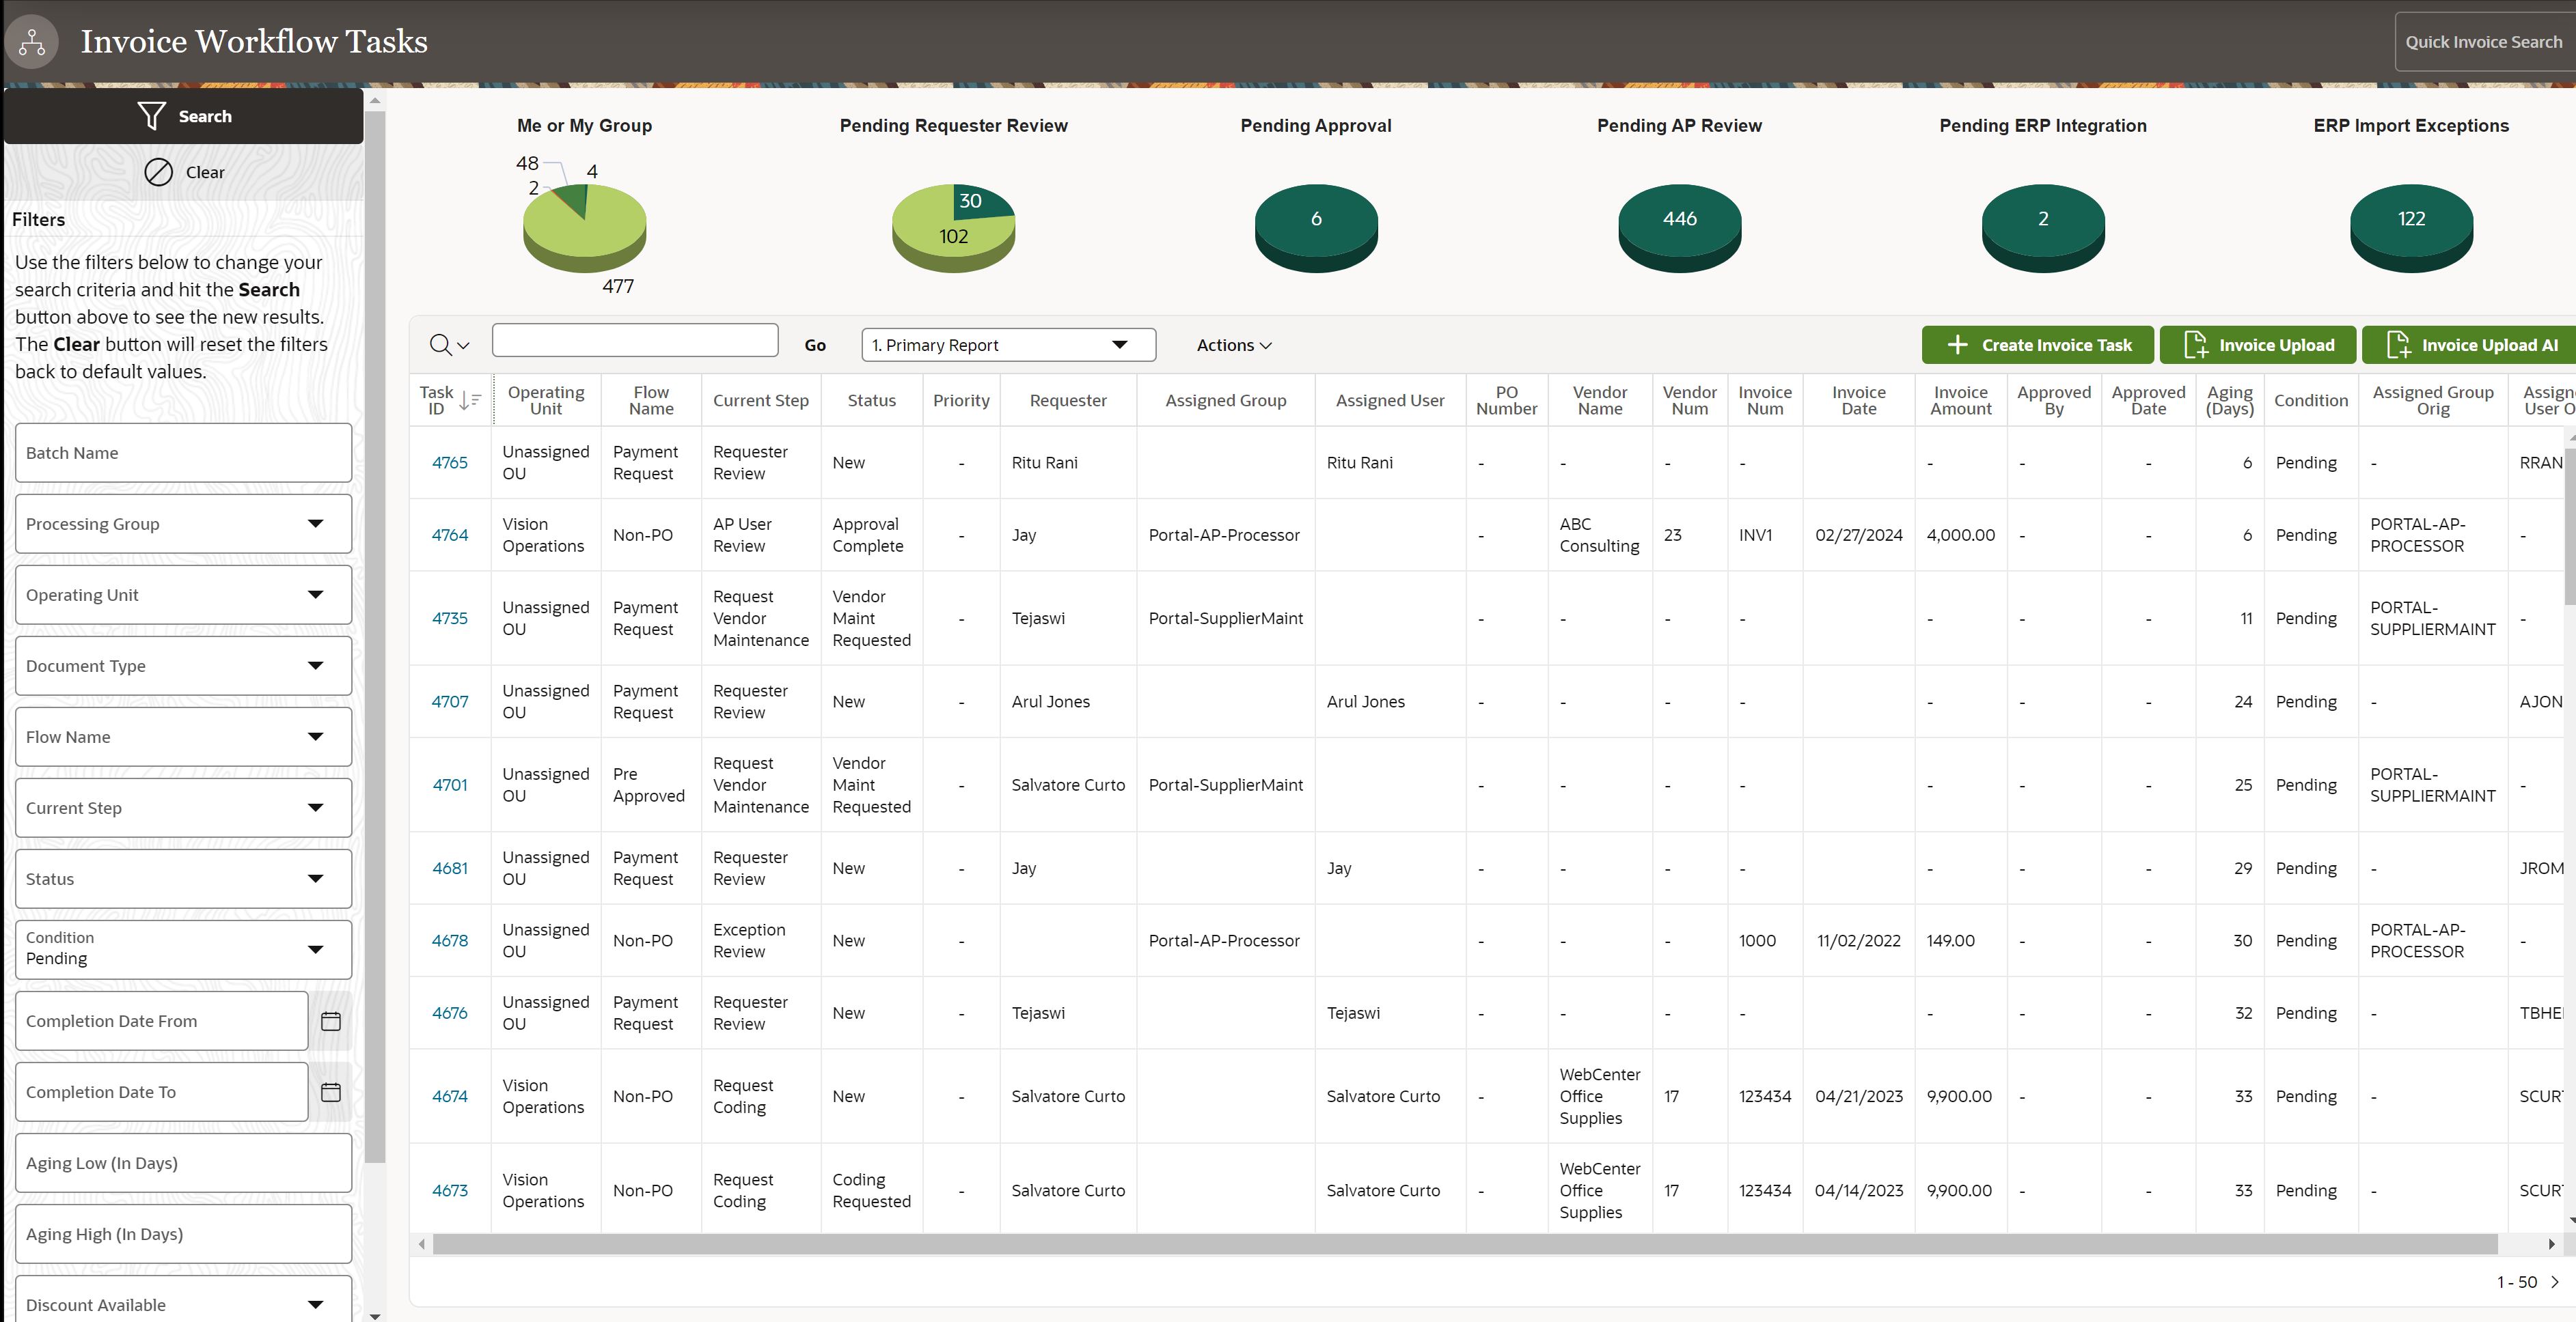Open task 4673 link
The image size is (2576, 1322).
pos(449,1191)
